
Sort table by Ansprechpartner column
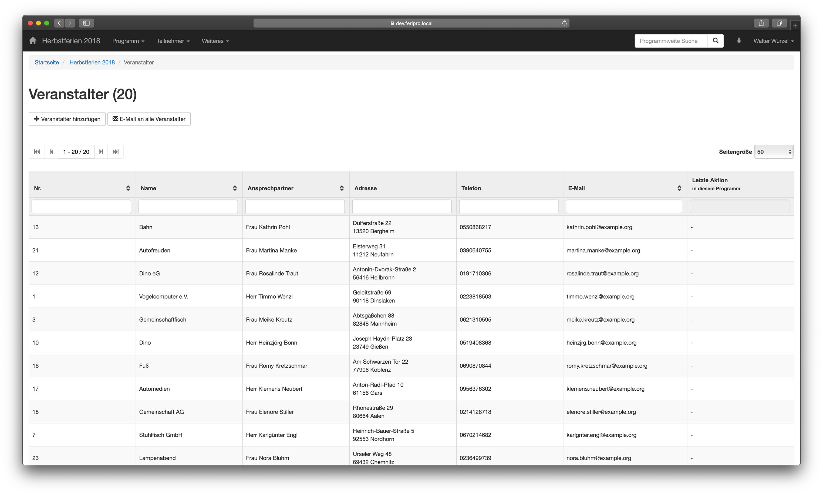coord(341,188)
